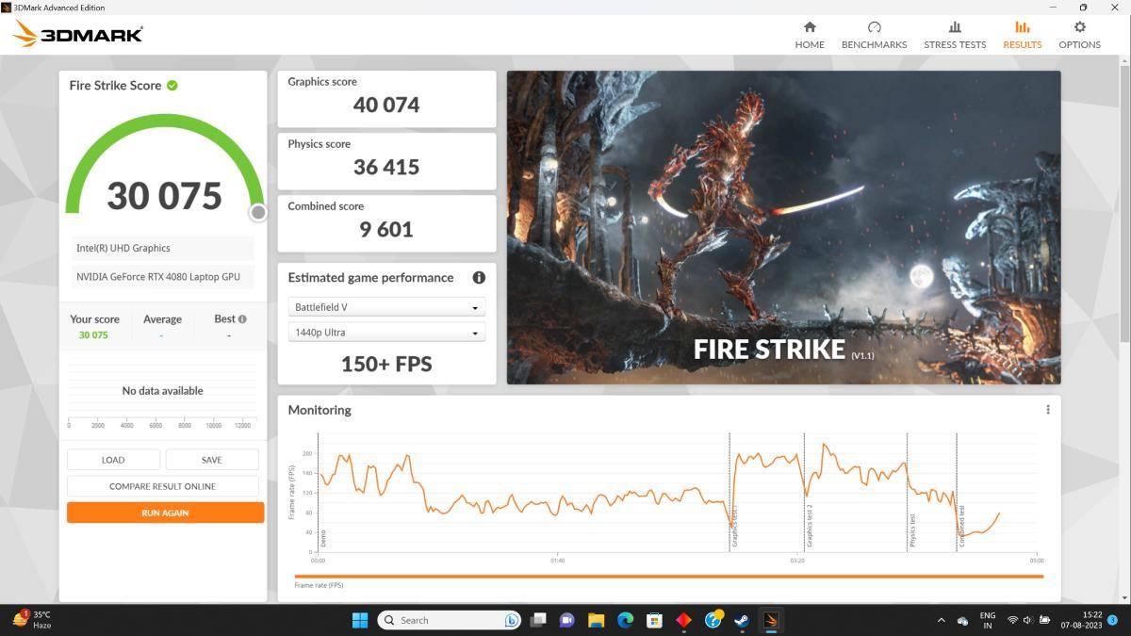Show hidden system tray icons
This screenshot has width=1131, height=636.
pos(941,620)
